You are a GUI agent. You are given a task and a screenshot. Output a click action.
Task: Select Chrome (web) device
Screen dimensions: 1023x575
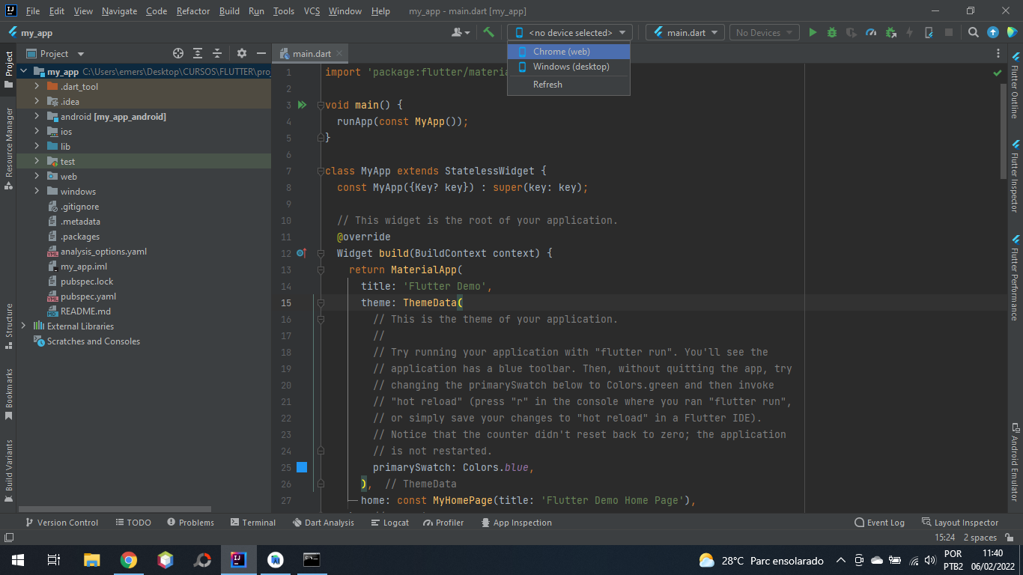[568, 52]
